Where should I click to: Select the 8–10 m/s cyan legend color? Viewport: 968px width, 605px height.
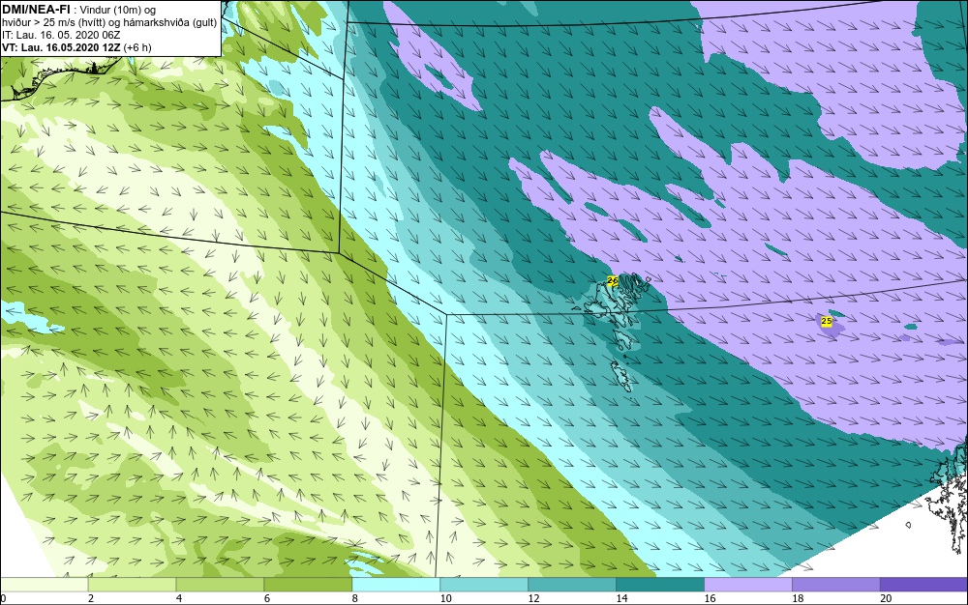click(396, 585)
